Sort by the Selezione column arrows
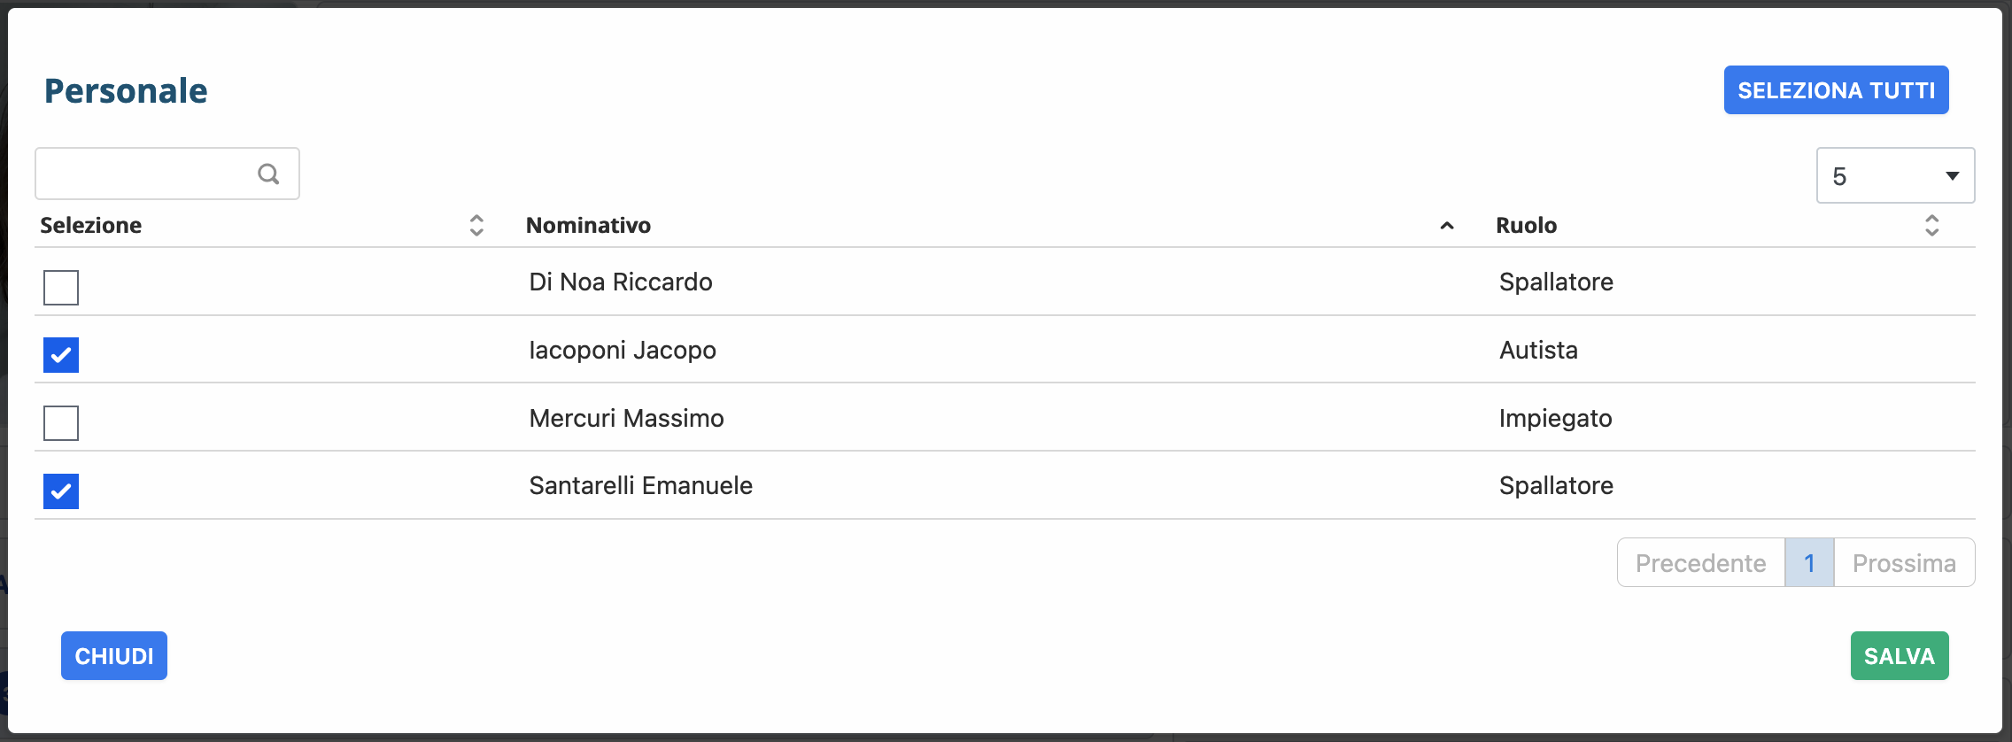The width and height of the screenshot is (2012, 742). coord(476,225)
